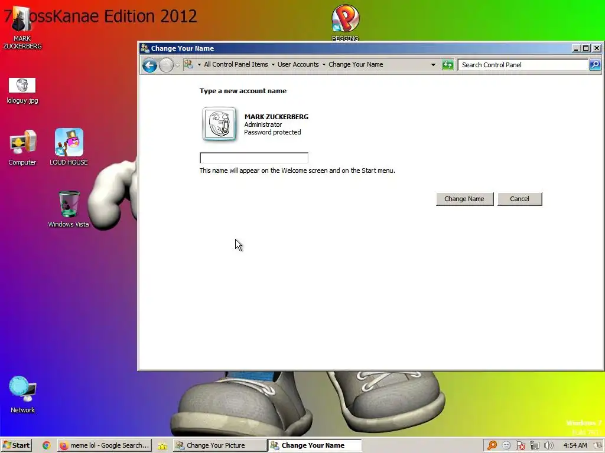Select the Network desktop icon
Viewport: 605px width, 453px height.
23,395
